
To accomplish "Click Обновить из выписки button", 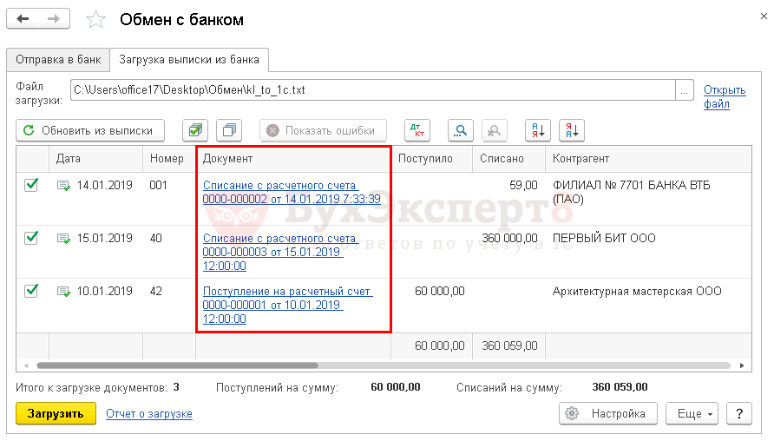I will 90,130.
